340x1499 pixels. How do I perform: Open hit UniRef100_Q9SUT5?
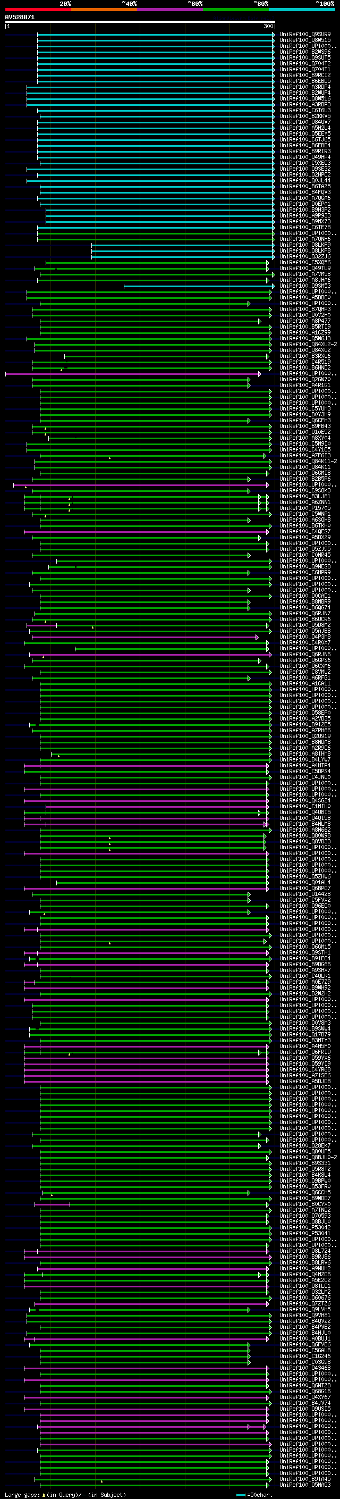point(305,57)
